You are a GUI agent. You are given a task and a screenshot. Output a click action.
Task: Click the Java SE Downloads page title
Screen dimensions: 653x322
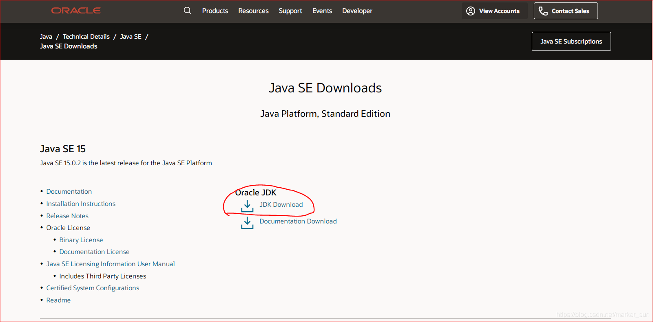pos(325,88)
